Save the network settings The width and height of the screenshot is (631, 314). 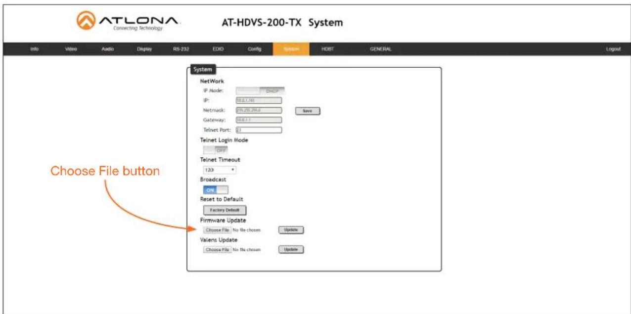click(308, 111)
